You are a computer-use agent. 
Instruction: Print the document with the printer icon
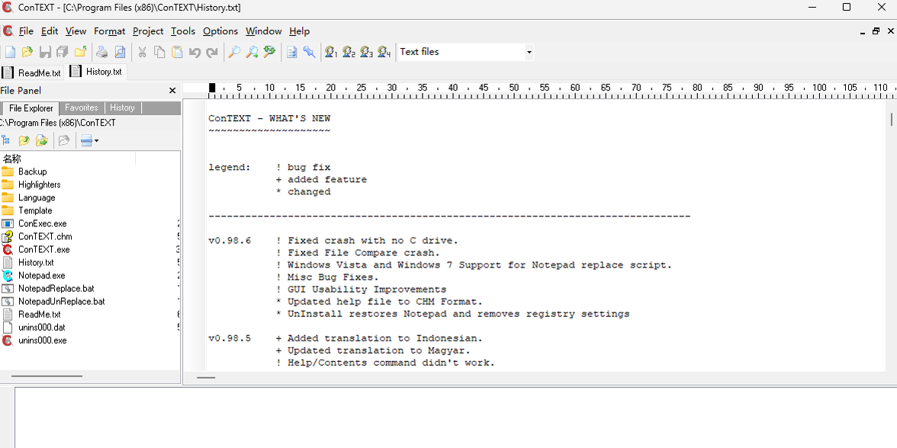[x=102, y=52]
